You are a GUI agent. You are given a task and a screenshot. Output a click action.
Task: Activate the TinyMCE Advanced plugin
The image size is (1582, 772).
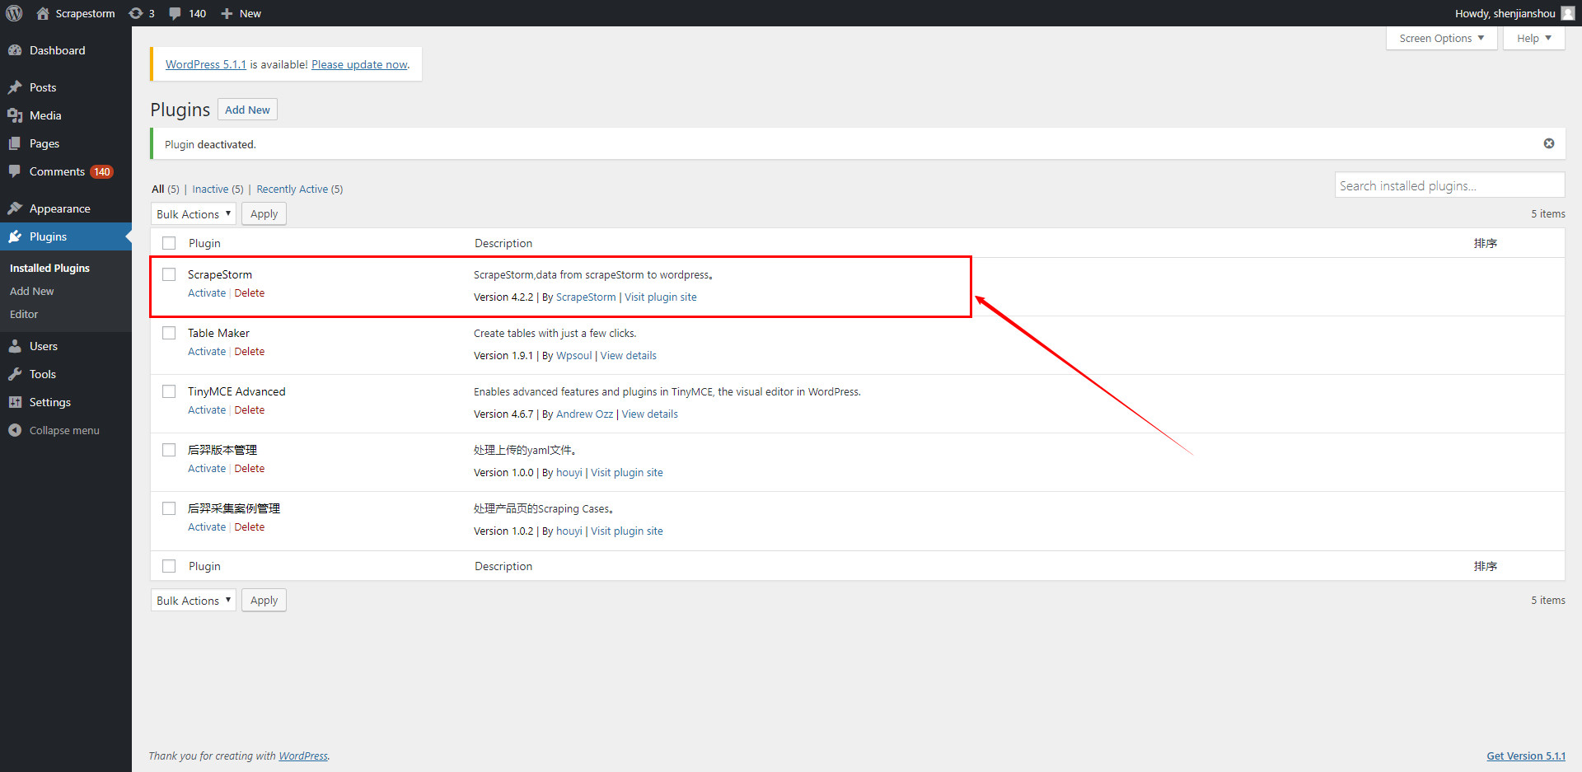click(x=207, y=410)
